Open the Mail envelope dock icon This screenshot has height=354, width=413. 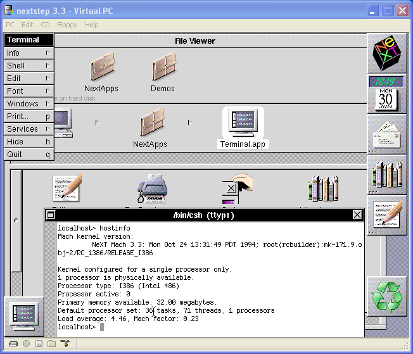(x=386, y=134)
